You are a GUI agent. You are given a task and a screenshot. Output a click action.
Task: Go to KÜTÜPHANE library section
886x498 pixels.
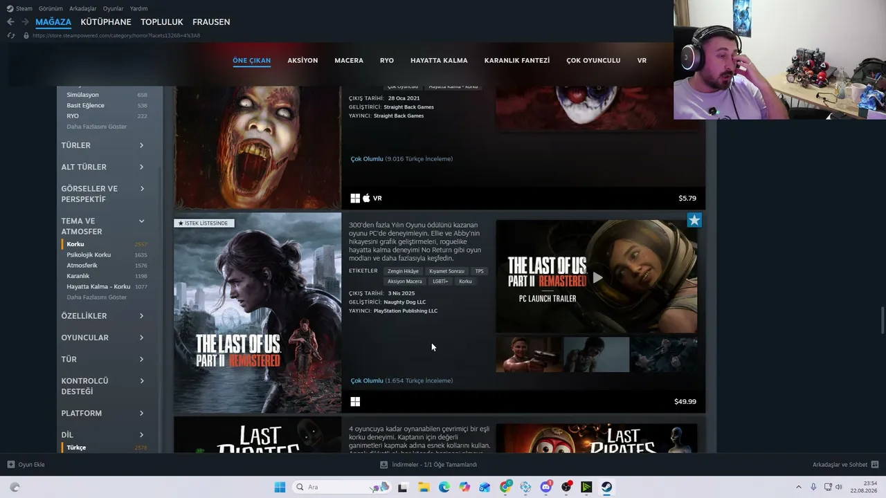tap(106, 22)
